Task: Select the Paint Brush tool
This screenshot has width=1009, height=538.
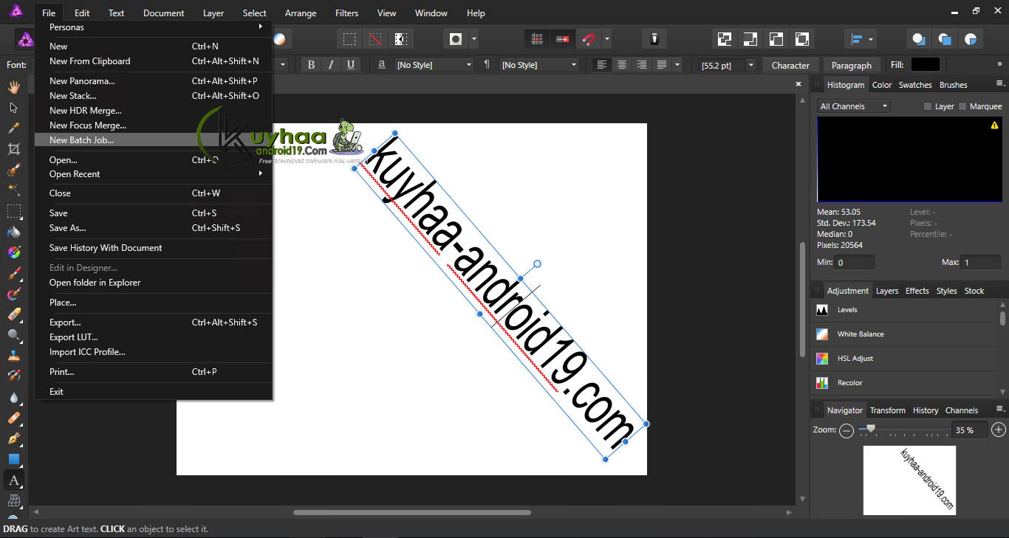Action: coord(13,273)
